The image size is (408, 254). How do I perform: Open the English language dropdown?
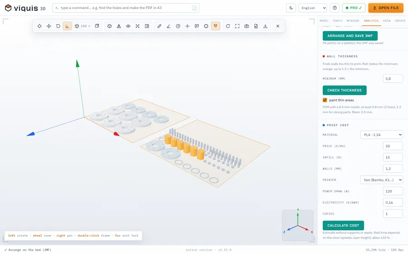313,8
